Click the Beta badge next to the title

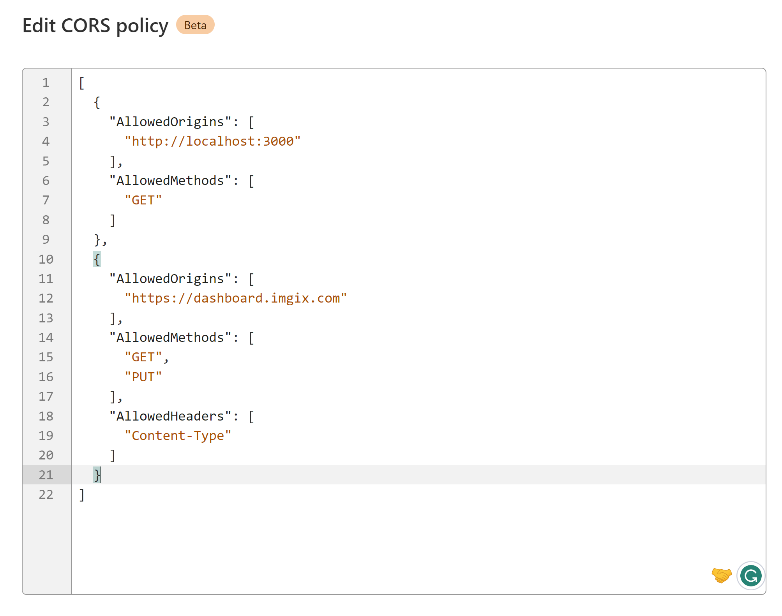195,25
